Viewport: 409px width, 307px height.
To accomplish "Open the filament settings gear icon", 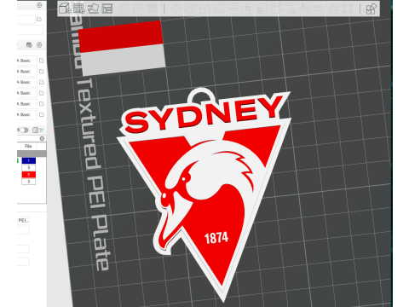I will [x=39, y=45].
